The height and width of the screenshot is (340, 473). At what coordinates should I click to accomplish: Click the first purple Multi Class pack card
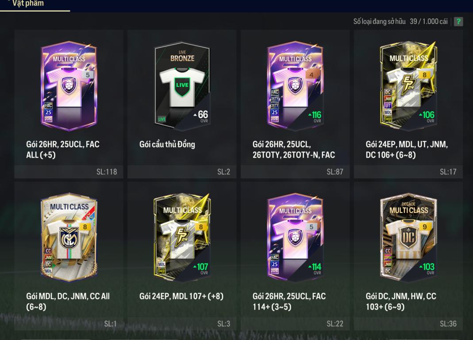click(x=69, y=86)
